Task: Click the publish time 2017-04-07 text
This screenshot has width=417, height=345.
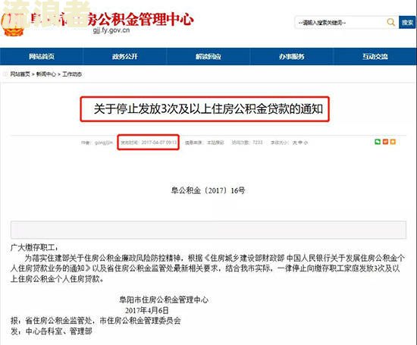Action: pyautogui.click(x=149, y=143)
